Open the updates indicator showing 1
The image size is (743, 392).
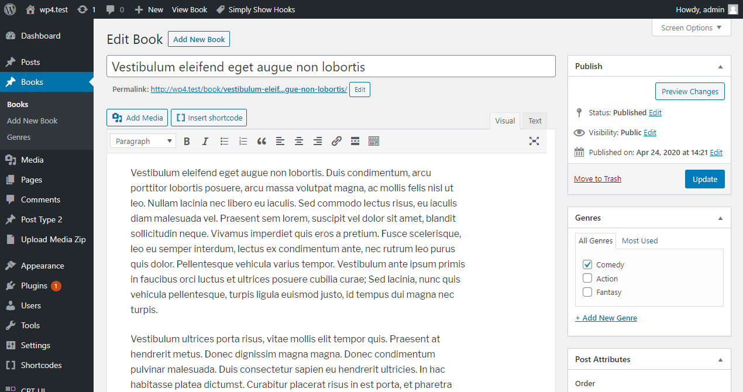pyautogui.click(x=87, y=9)
